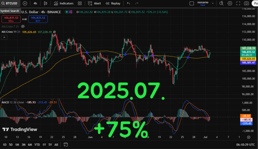
Task: Open chart settings hexagon icon
Action: click(x=230, y=3)
